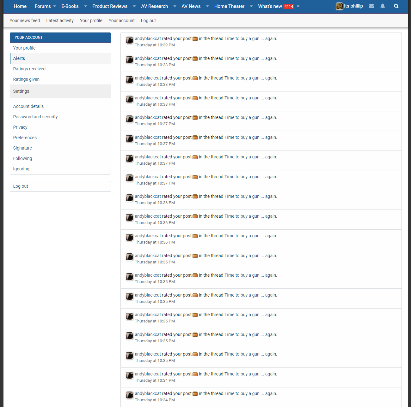
Task: Click the What's new 4114 badge
Action: click(288, 7)
